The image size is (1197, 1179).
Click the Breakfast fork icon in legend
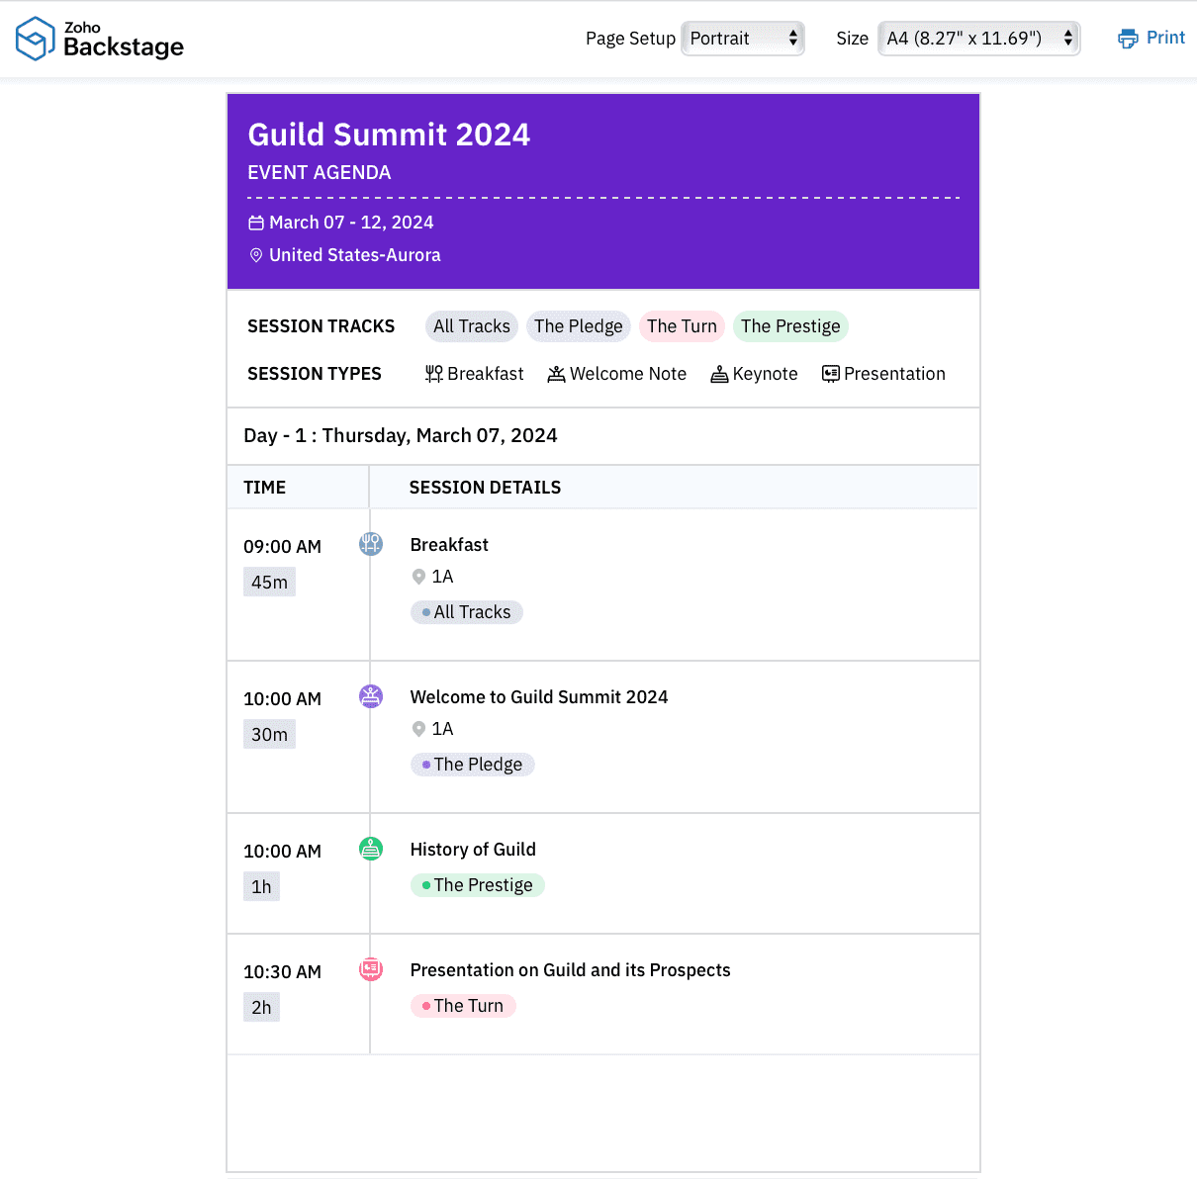[433, 374]
